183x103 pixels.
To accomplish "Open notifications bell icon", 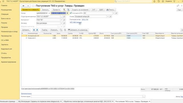I will tap(154, 1).
